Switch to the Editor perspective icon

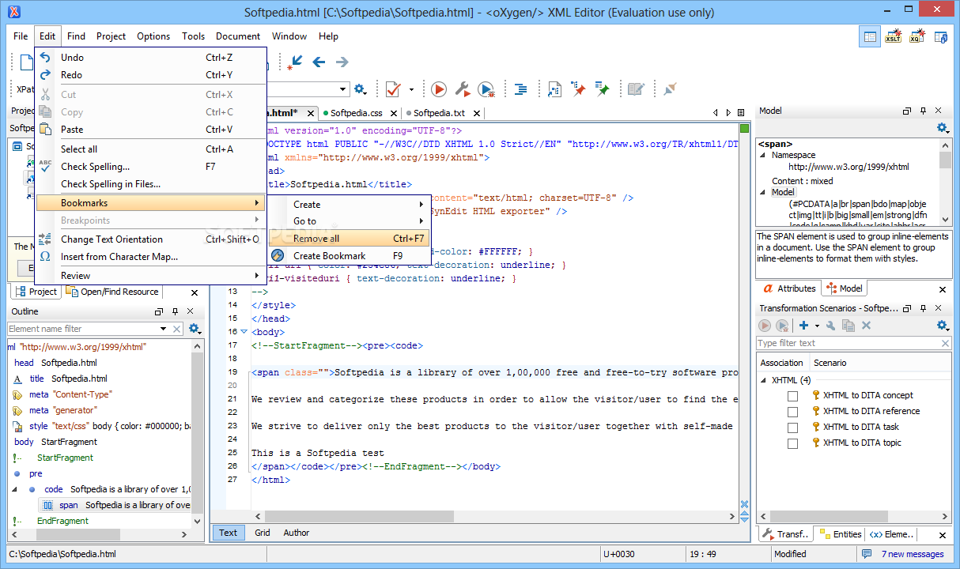point(871,36)
